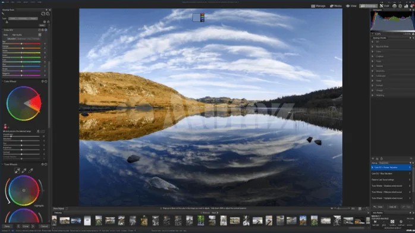Open the Snapshots tab beside History
The width and height of the screenshot is (415, 233).
(383, 163)
